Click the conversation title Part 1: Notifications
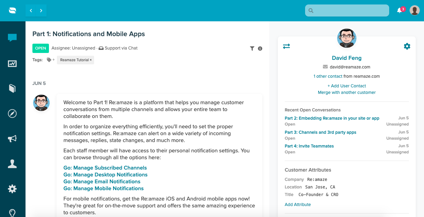 pos(89,34)
